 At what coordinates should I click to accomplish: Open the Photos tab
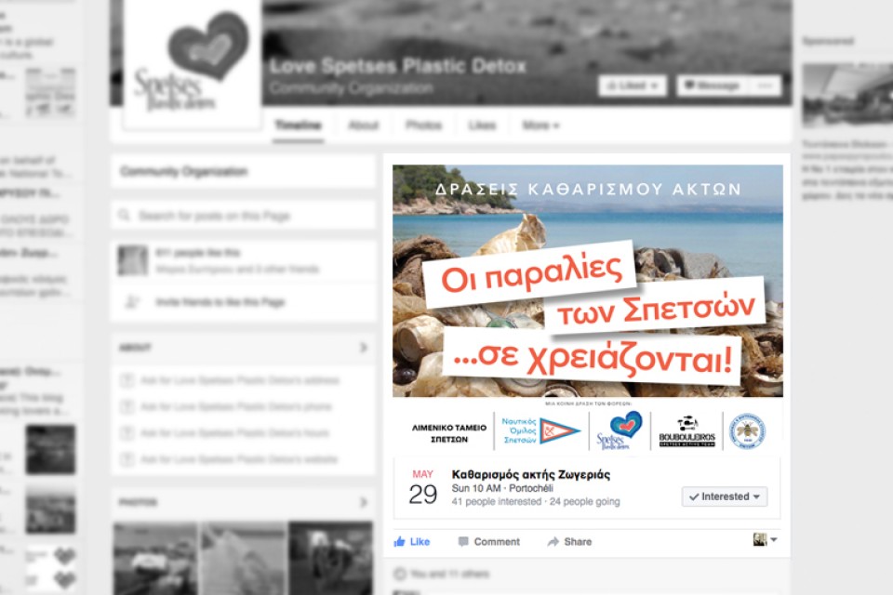423,126
